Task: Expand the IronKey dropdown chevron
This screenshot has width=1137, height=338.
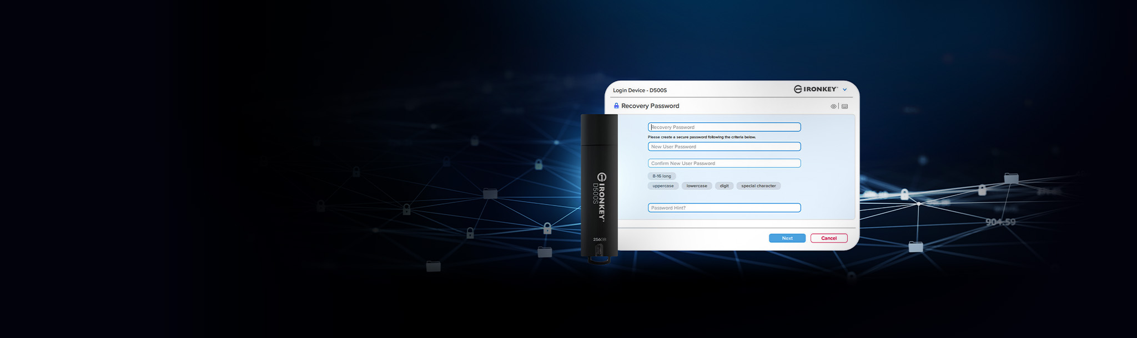Action: coord(845,90)
